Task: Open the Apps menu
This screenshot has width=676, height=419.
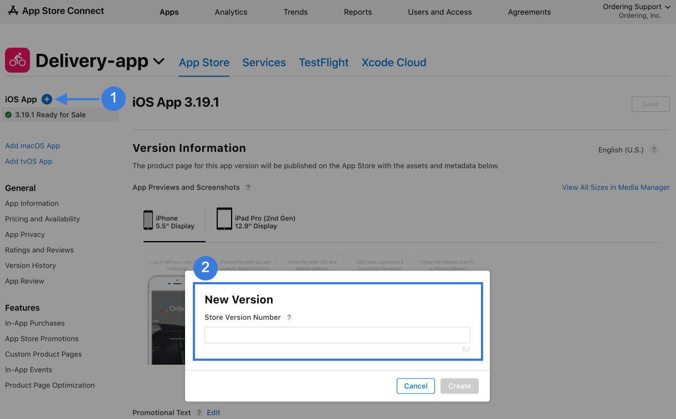Action: [x=169, y=12]
